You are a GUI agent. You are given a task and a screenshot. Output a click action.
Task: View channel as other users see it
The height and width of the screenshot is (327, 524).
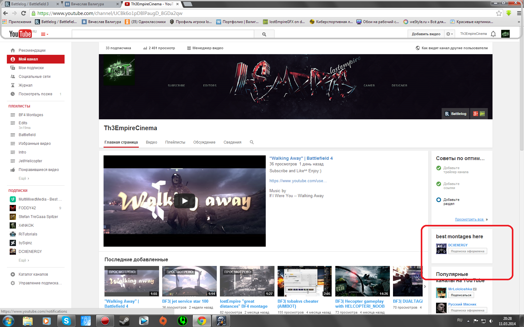(x=452, y=48)
